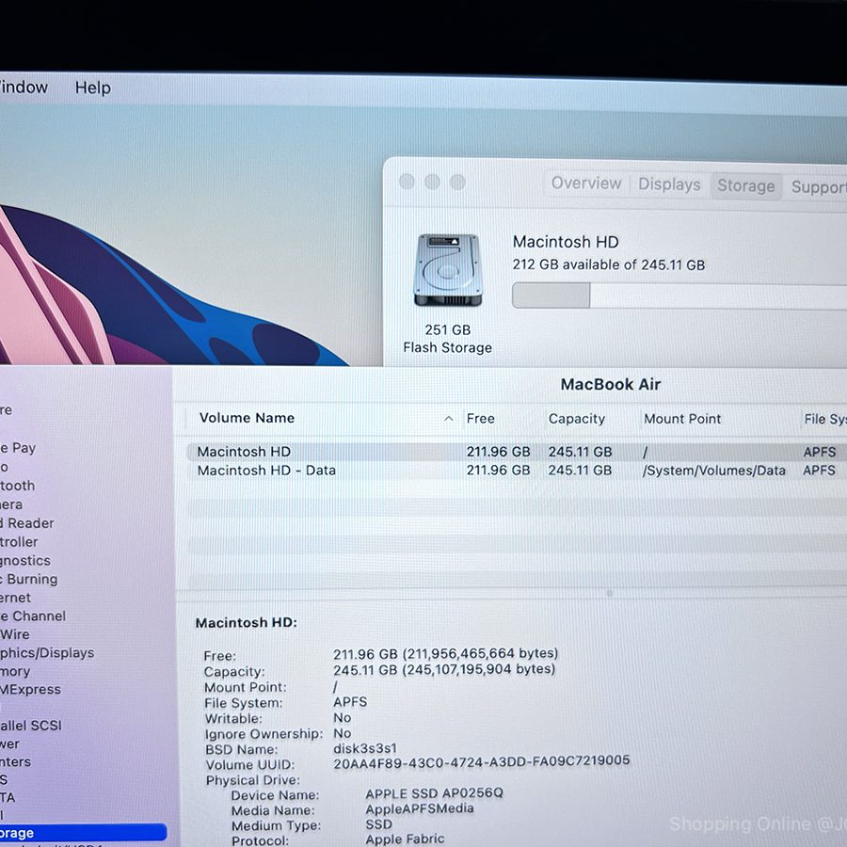Open Power in the sidebar
The width and height of the screenshot is (847, 847).
tap(9, 743)
